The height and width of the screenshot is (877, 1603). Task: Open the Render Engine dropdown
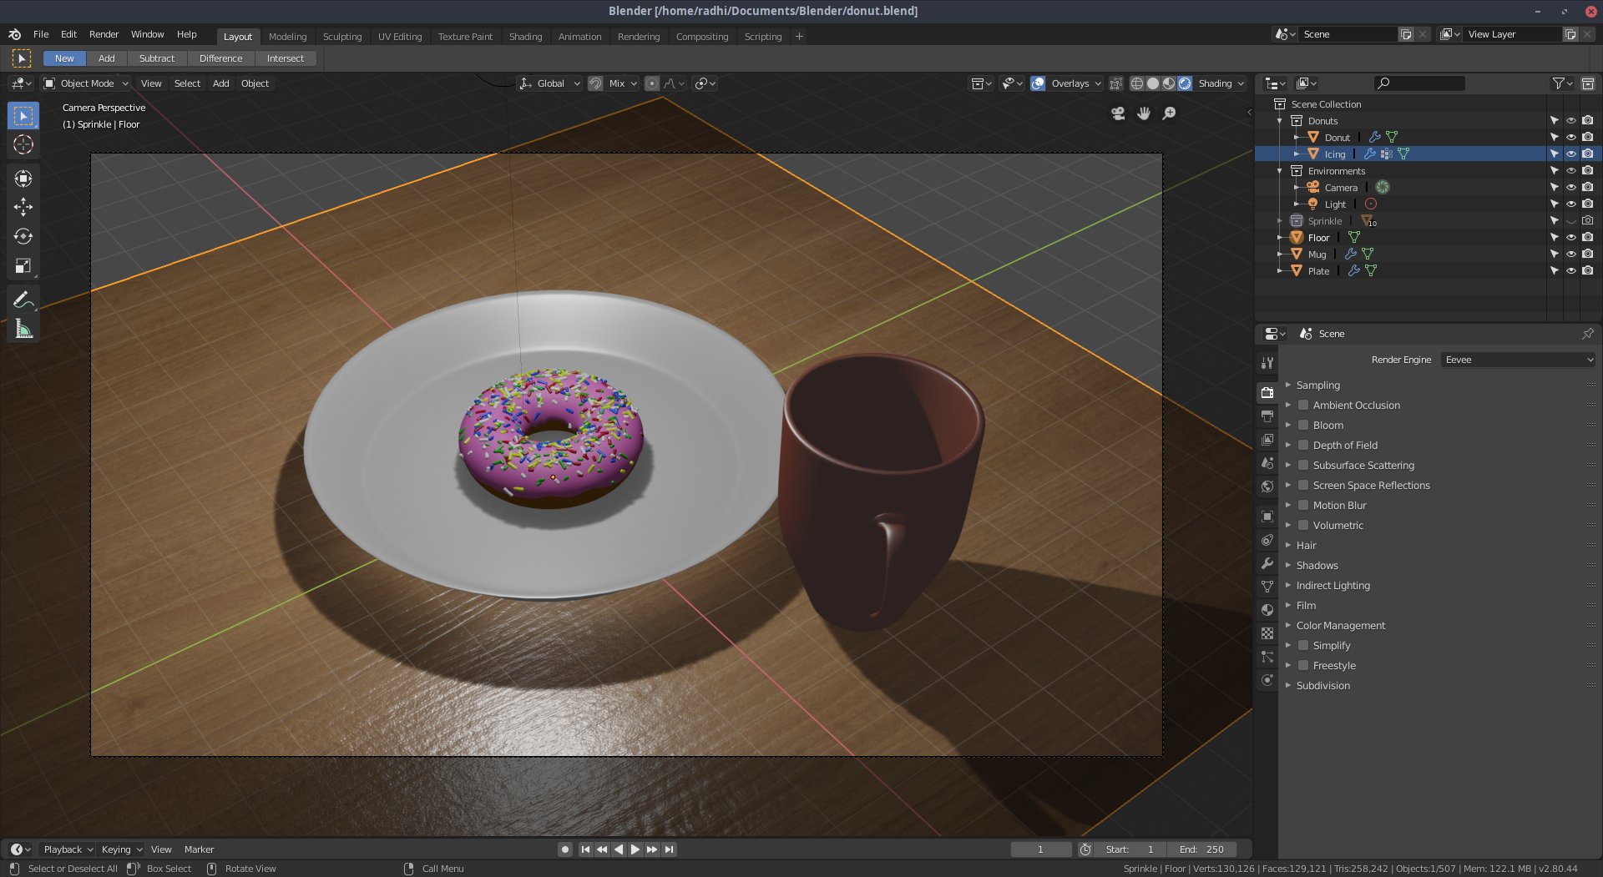[1518, 360]
